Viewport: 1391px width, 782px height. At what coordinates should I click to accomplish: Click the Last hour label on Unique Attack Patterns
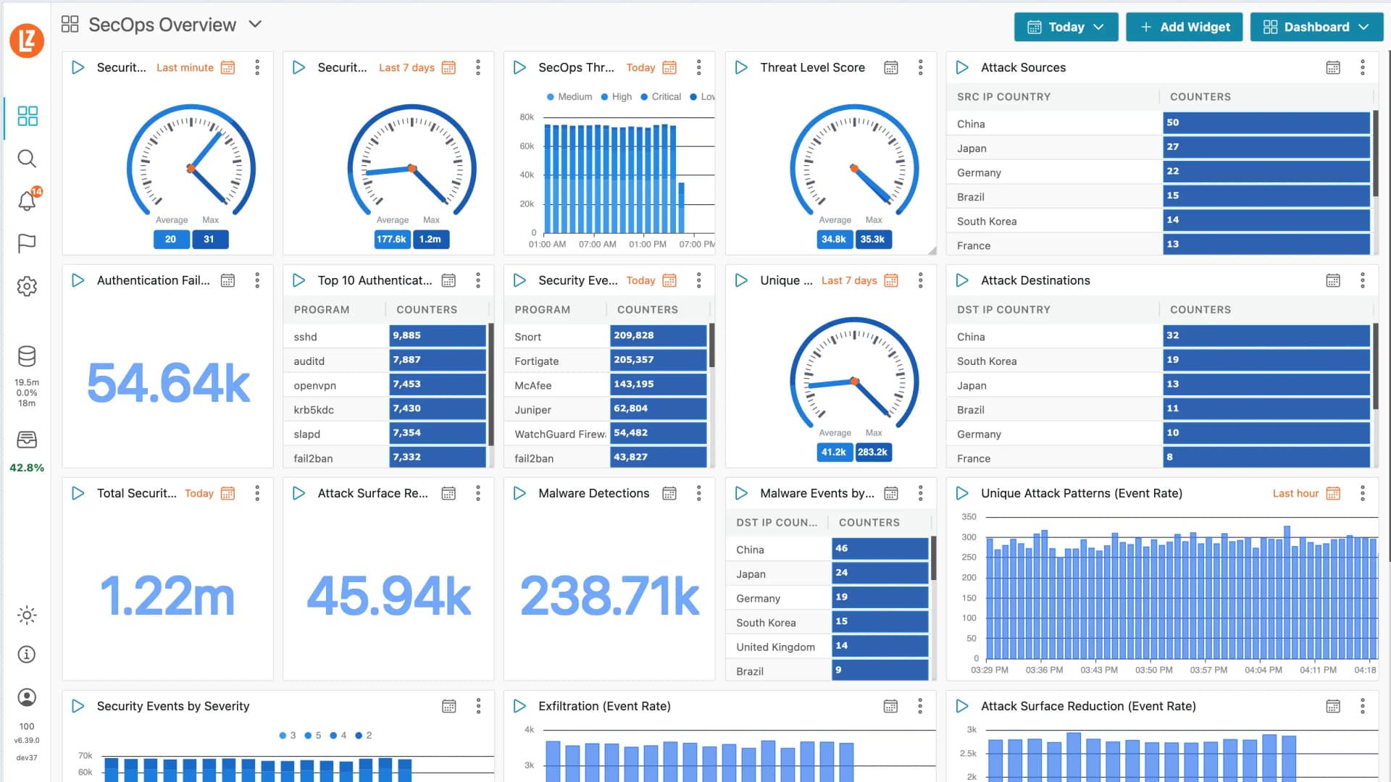(x=1295, y=493)
